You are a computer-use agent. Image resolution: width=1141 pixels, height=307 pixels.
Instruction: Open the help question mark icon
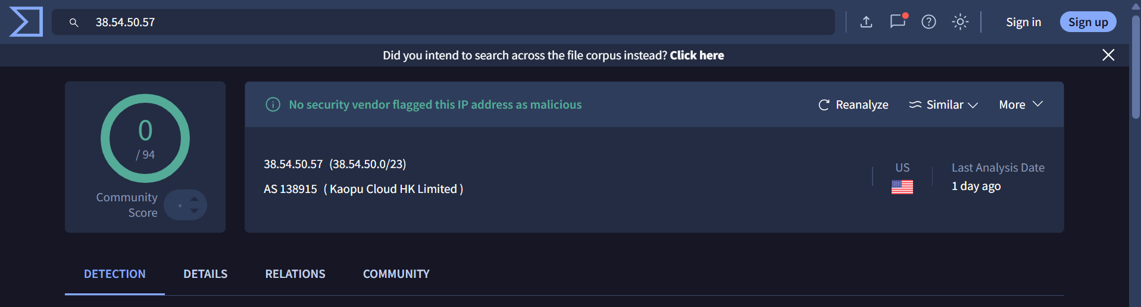[929, 22]
